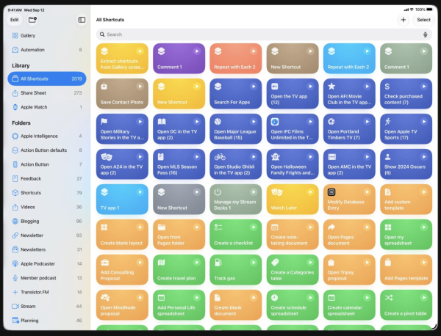The height and width of the screenshot is (336, 441).
Task: Run the Search For Apps shortcut
Action: coord(254,86)
